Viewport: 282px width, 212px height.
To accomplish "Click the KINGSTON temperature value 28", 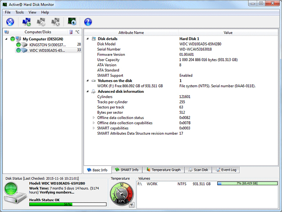I will [79, 44].
